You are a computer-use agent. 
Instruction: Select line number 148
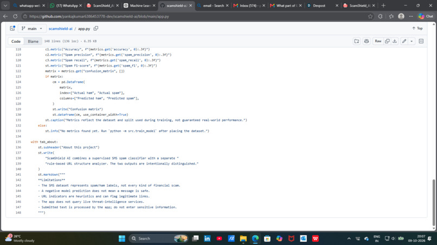tap(18, 213)
